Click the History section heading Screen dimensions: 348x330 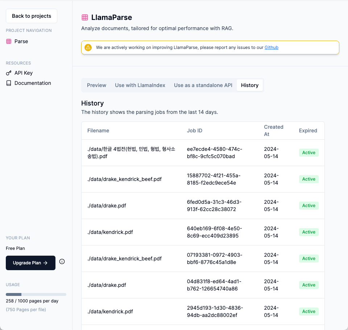click(92, 103)
